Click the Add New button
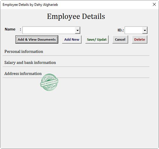159x149 pixels. coord(72,40)
